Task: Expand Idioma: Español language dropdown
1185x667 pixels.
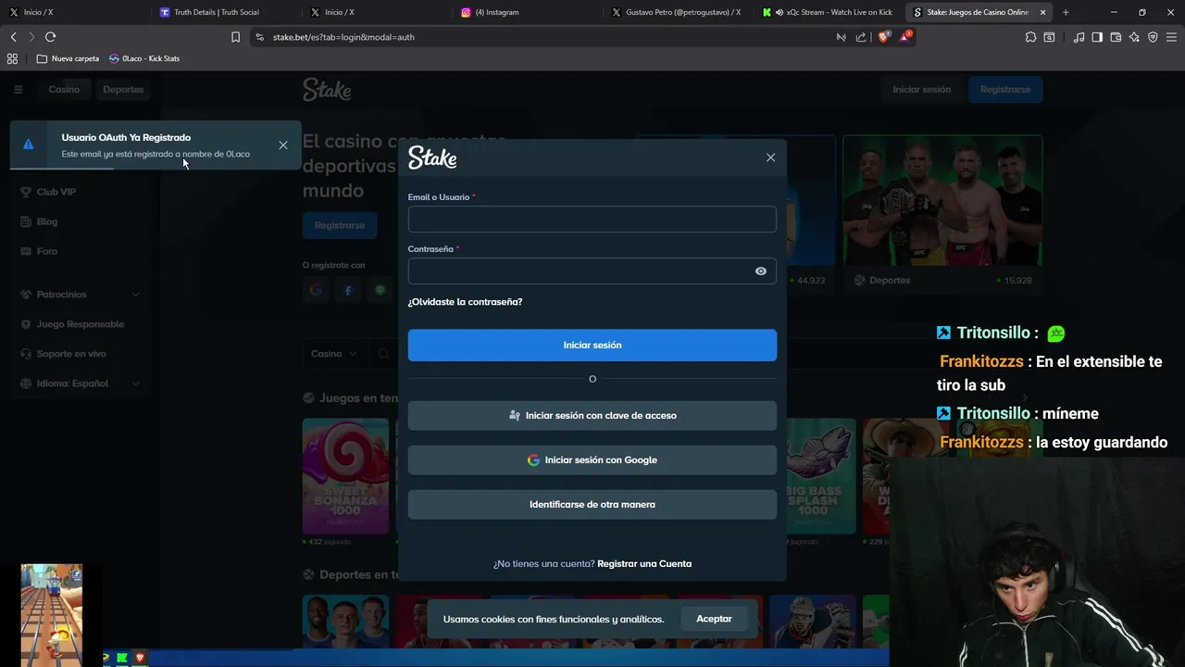Action: click(80, 384)
